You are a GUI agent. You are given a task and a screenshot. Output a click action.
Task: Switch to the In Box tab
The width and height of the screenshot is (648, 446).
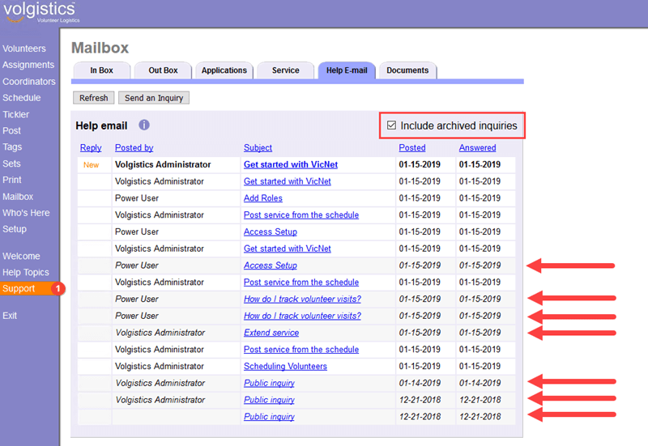(102, 70)
